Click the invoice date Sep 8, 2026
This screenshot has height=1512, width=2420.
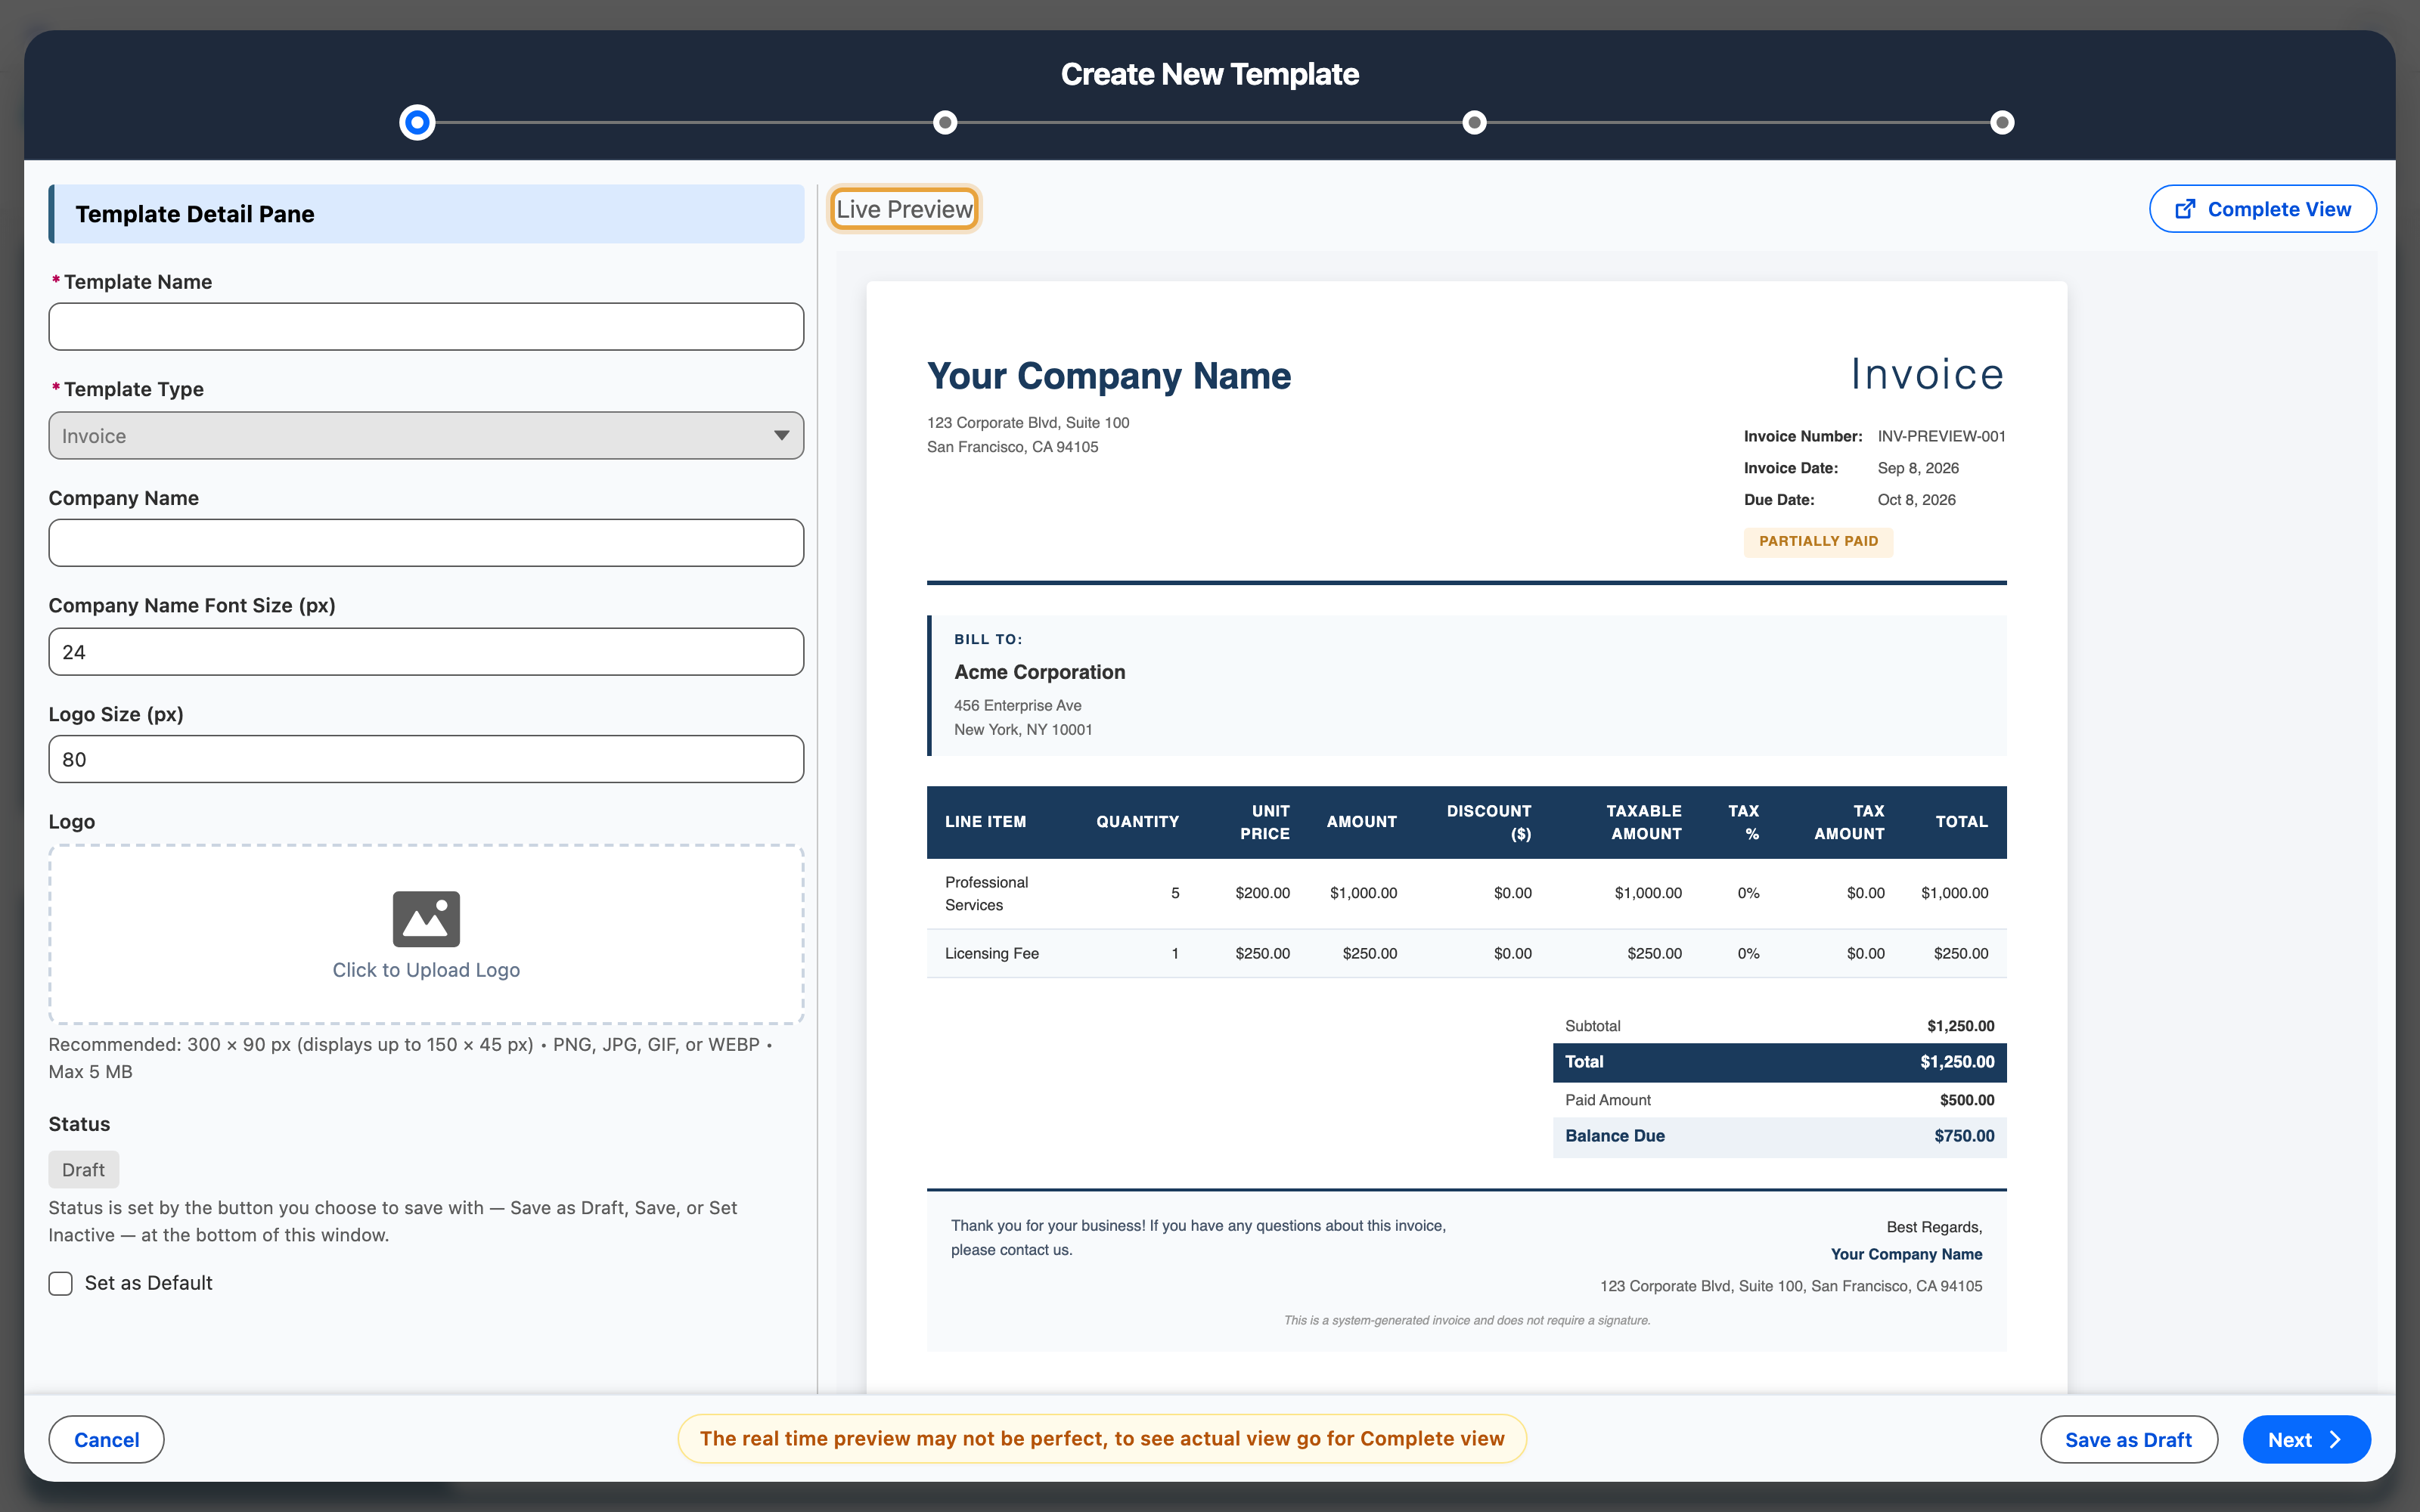coord(1918,468)
